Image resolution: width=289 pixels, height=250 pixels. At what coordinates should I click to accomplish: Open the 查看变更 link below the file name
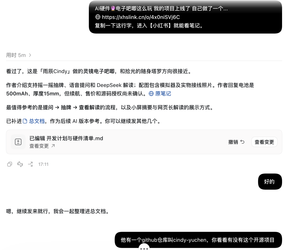pos(42,146)
